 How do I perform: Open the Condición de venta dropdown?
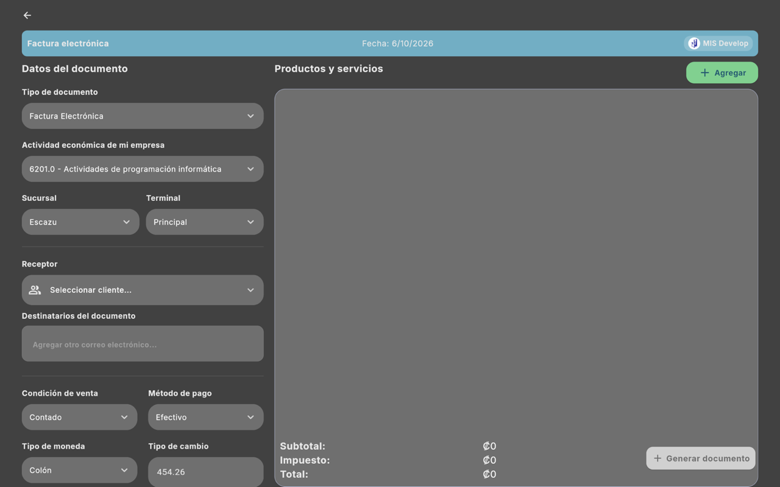click(79, 417)
